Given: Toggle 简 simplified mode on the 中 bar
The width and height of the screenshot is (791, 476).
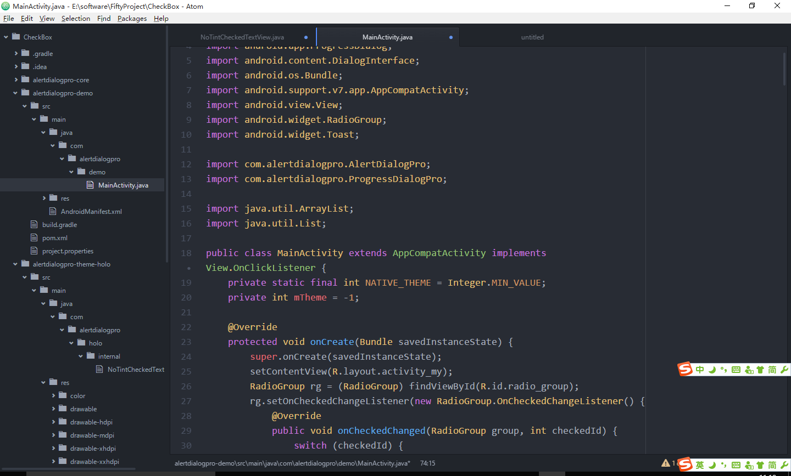Looking at the screenshot, I should pyautogui.click(x=772, y=370).
